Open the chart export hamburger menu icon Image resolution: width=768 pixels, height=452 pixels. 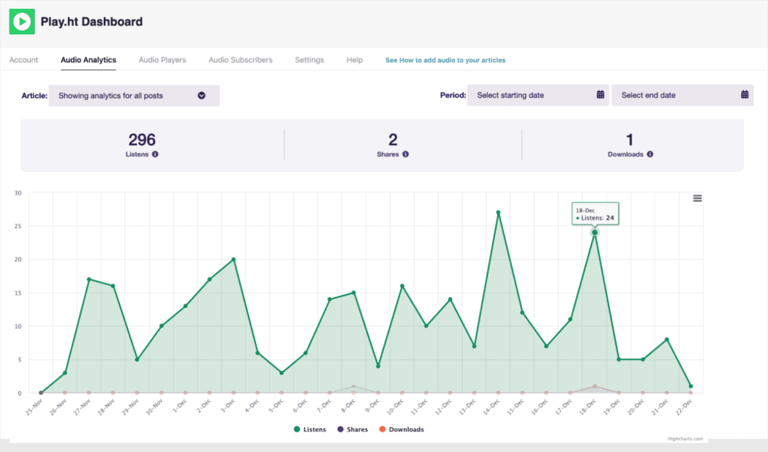pos(697,197)
